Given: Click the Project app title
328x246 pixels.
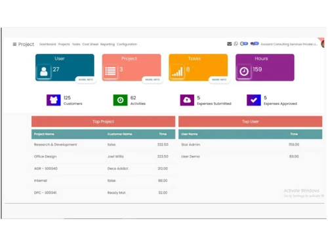Looking at the screenshot, I should (x=26, y=44).
